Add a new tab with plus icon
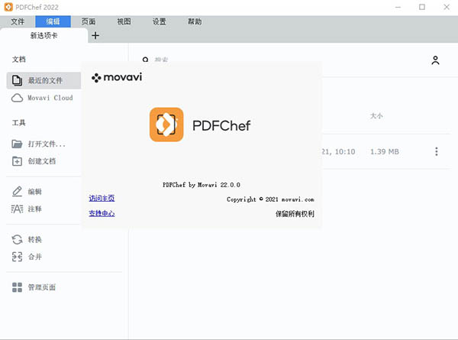 [95, 36]
